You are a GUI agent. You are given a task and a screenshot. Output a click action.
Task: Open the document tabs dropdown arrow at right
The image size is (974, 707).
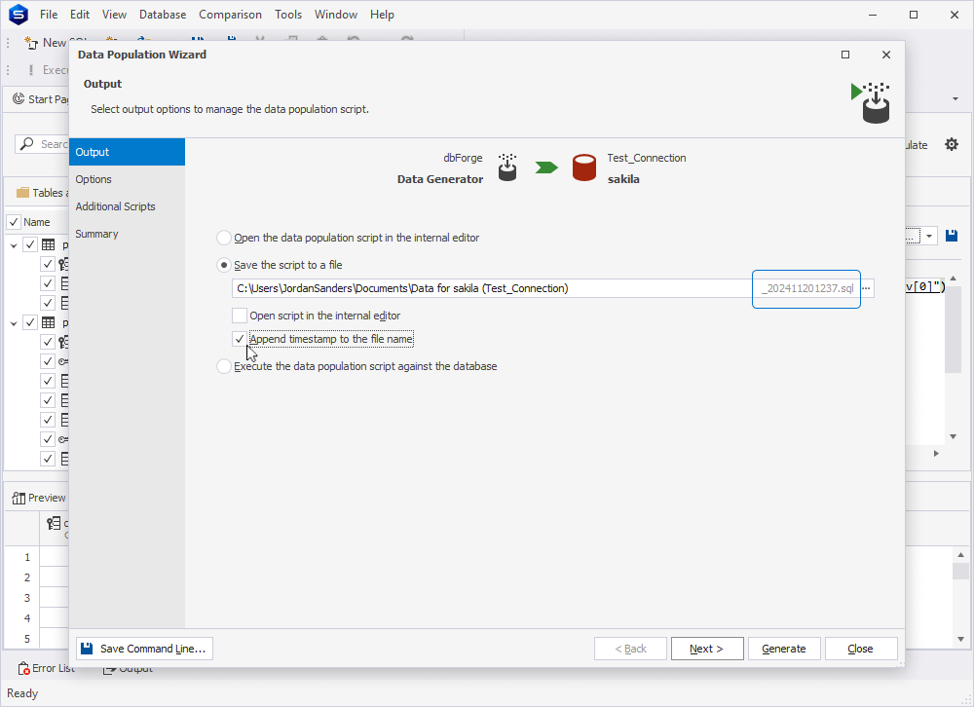955,98
